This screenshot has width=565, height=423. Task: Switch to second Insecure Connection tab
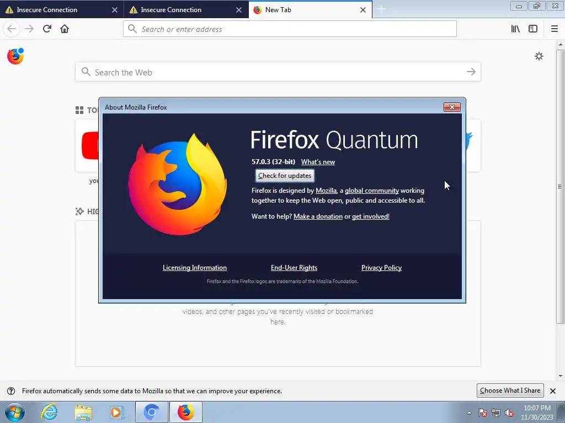(x=186, y=10)
